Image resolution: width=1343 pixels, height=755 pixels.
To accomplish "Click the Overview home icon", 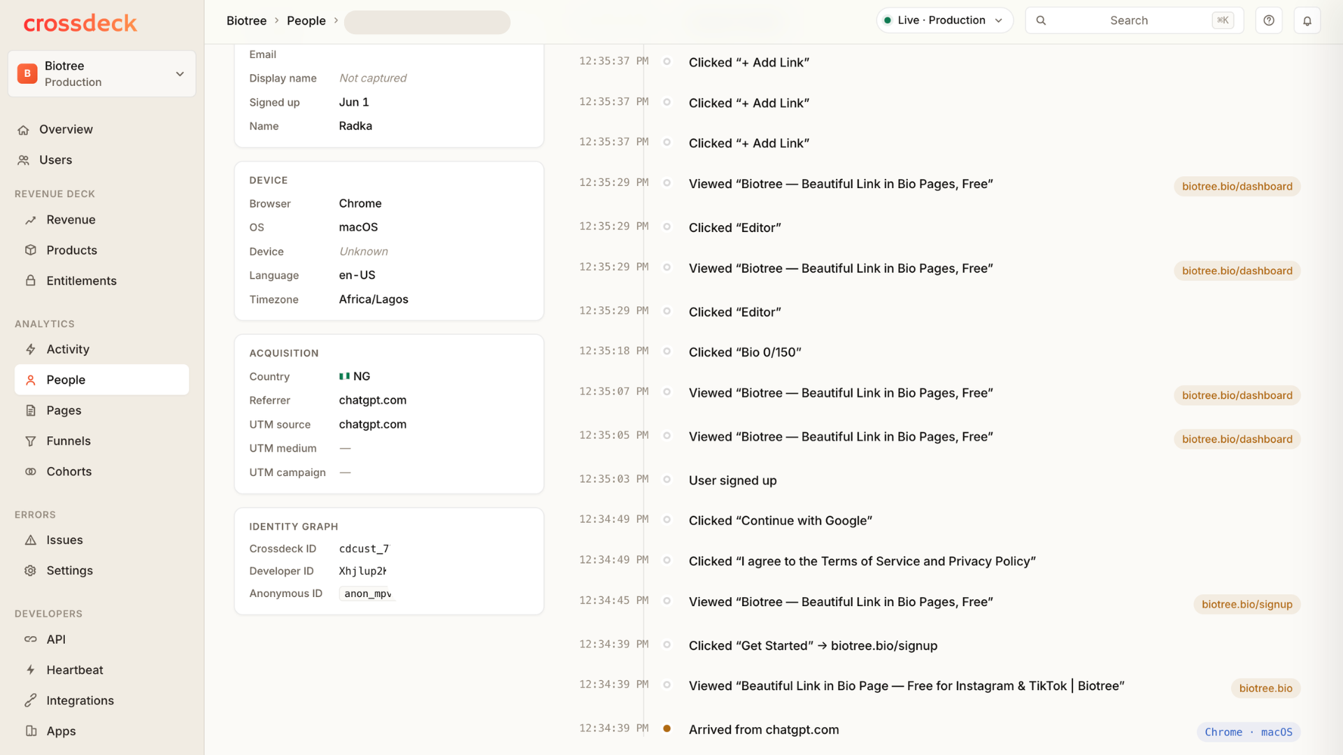I will point(24,130).
